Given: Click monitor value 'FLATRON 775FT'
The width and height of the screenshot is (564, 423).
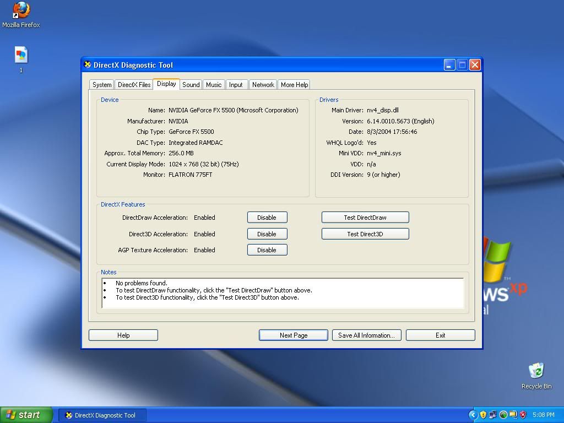Looking at the screenshot, I should click(190, 175).
